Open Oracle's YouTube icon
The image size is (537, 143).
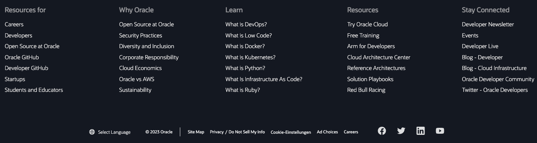(x=440, y=131)
